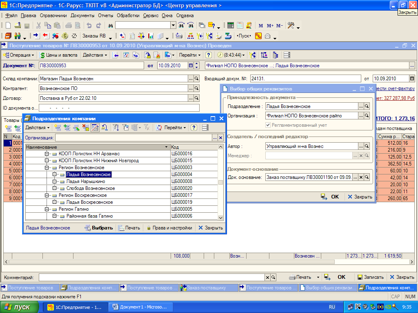Open Перейти dropdown in Подразделения компании
Viewport: 418px width, 313px height.
click(x=175, y=128)
